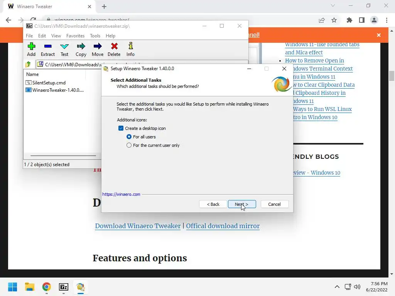
Task: Select For all users radio option
Action: pyautogui.click(x=129, y=137)
